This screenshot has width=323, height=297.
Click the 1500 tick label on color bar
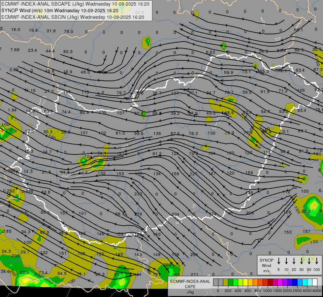(277, 291)
